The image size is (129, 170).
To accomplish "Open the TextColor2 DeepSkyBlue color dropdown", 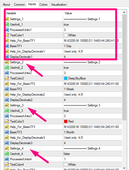I will point(92,78).
